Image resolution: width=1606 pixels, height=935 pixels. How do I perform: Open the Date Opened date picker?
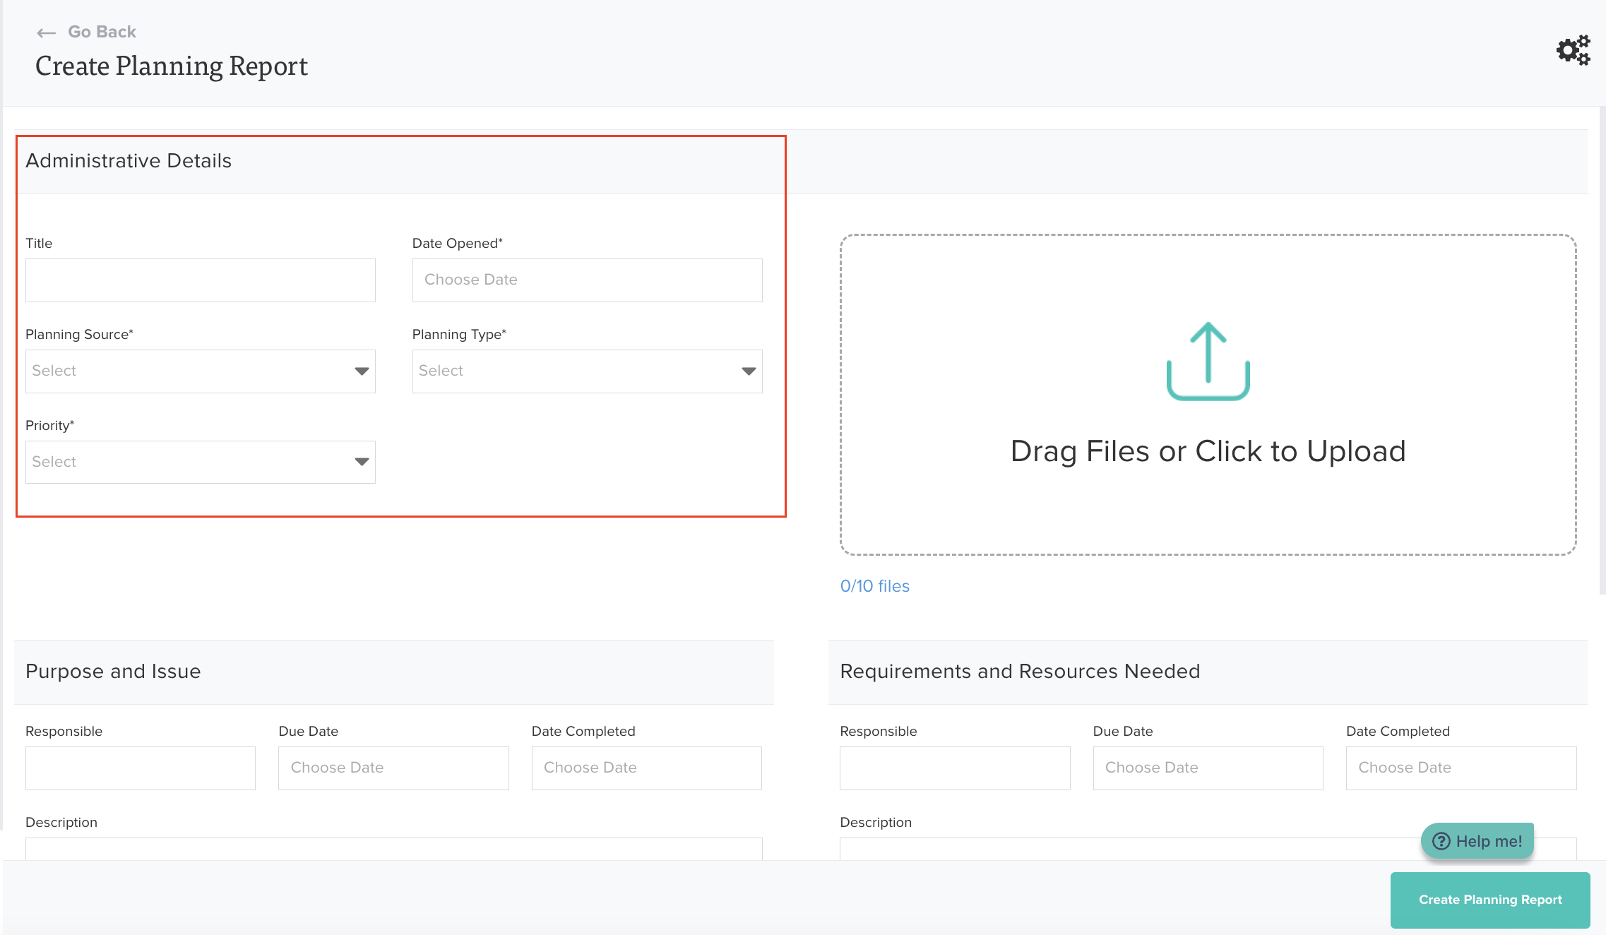click(587, 280)
